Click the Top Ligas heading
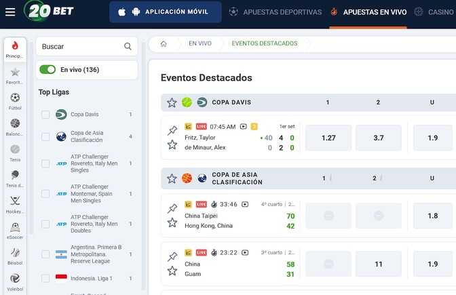 click(x=54, y=92)
